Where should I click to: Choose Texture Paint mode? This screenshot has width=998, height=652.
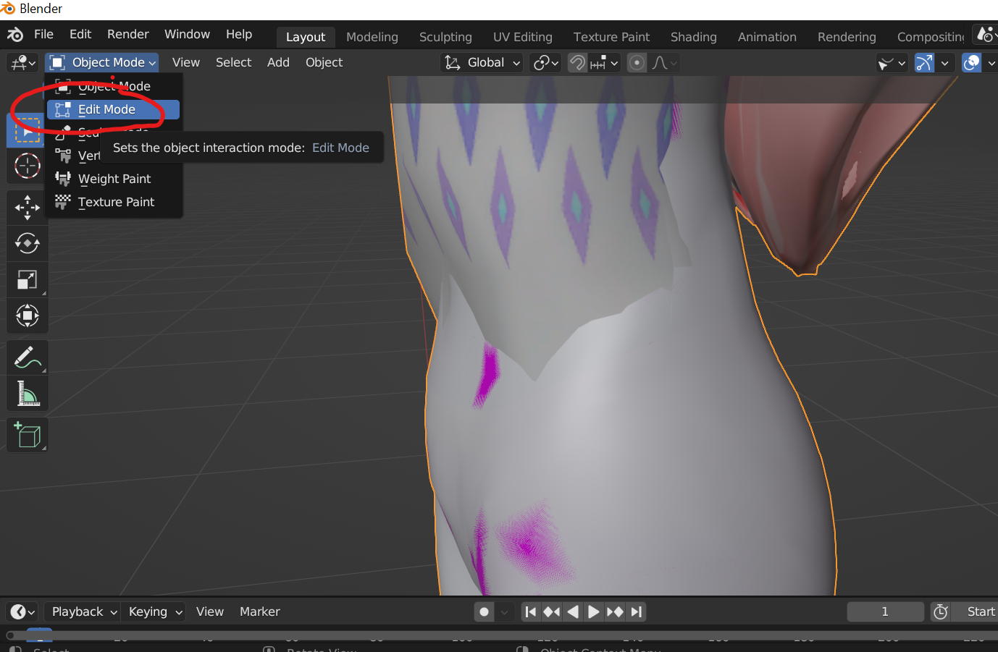113,202
